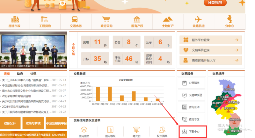
Task: Open 下载中心 download center
Action: pos(193,131)
